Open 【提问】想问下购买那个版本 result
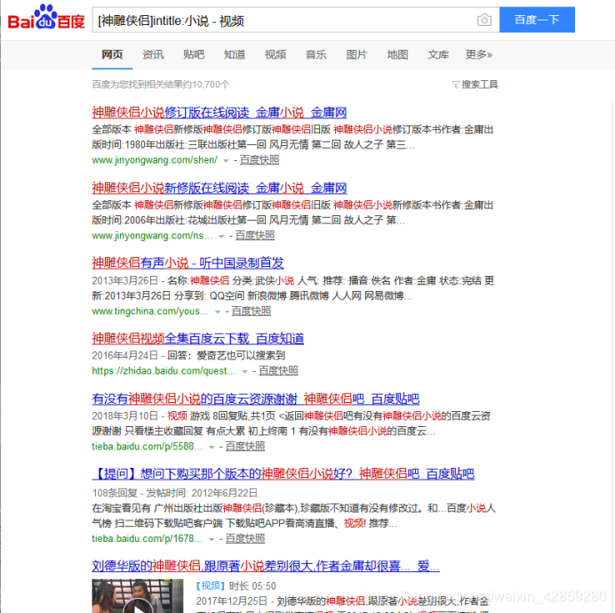This screenshot has height=613, width=615. (284, 474)
